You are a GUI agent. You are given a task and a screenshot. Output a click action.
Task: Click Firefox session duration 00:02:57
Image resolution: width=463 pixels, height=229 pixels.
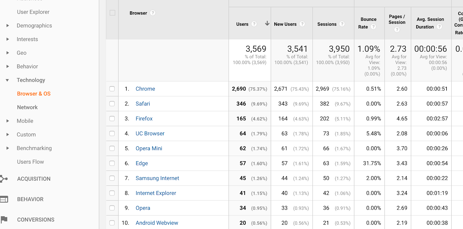[437, 119]
